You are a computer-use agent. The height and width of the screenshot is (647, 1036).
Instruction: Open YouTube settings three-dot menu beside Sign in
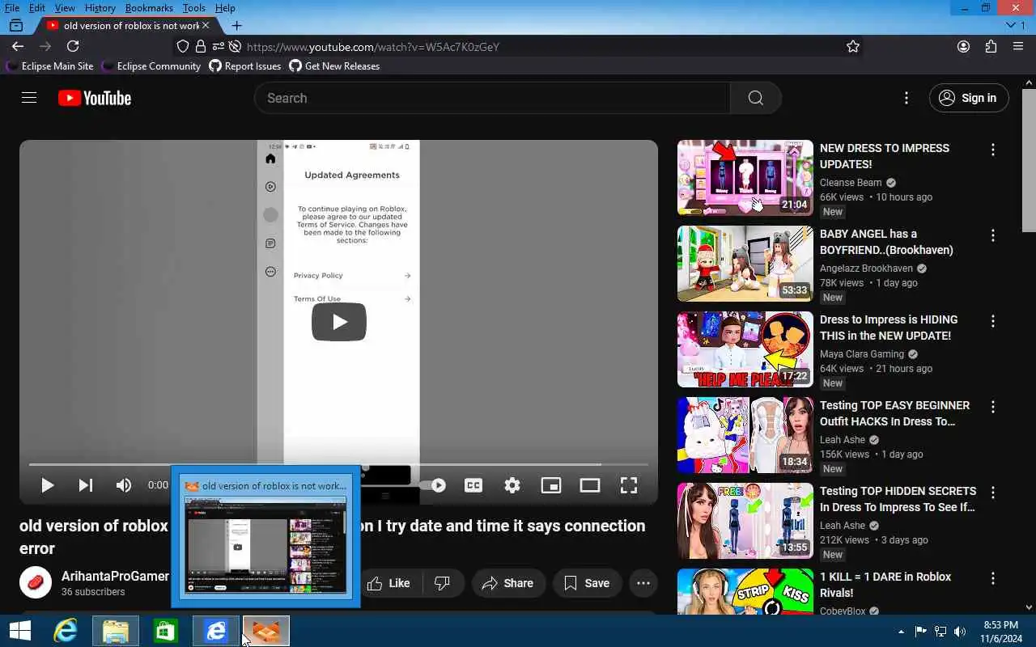click(906, 98)
